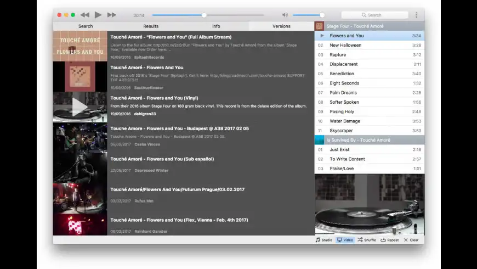Click the now-playing arrow beside Flowers and You
477x269 pixels.
[322, 36]
